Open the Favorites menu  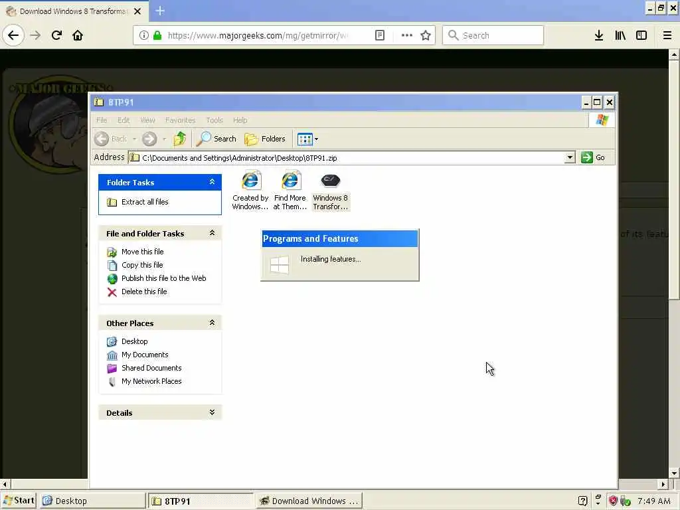[180, 120]
